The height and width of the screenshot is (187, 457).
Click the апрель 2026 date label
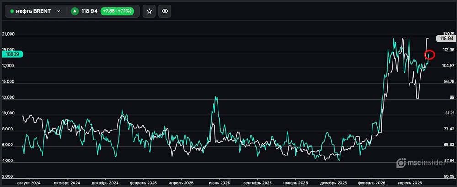pyautogui.click(x=409, y=182)
